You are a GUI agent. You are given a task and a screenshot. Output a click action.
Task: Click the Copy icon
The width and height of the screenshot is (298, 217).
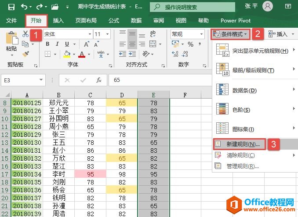tap(25, 44)
